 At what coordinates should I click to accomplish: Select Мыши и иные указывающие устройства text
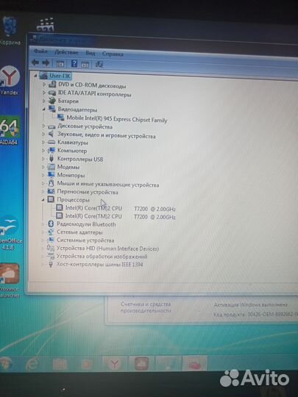[108, 185]
